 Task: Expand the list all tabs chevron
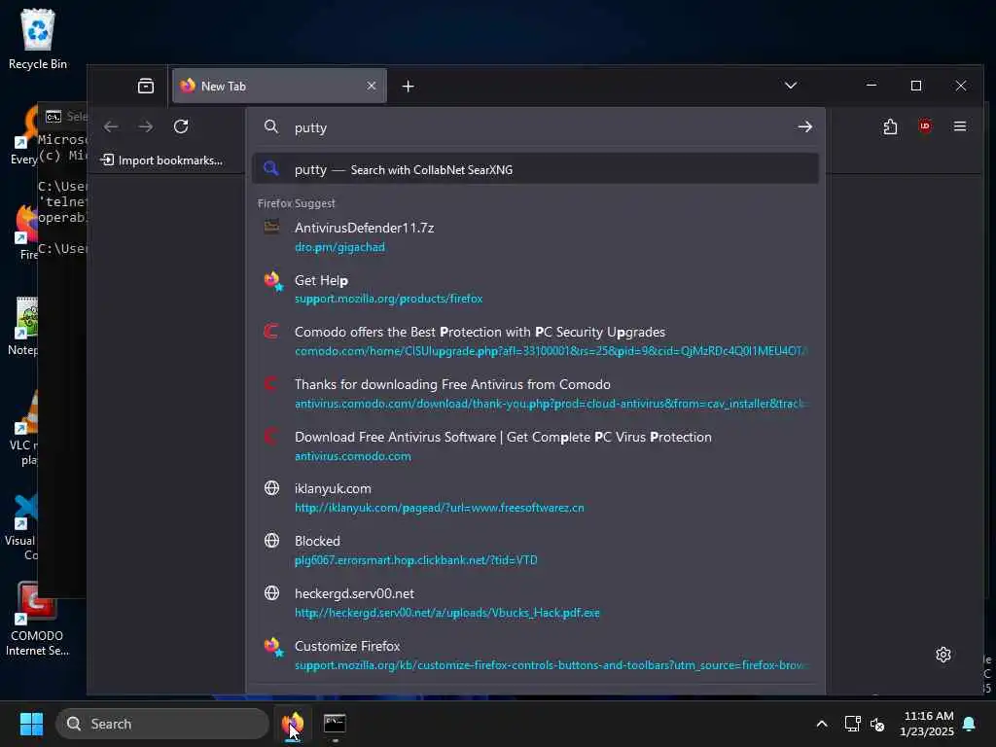pyautogui.click(x=790, y=86)
